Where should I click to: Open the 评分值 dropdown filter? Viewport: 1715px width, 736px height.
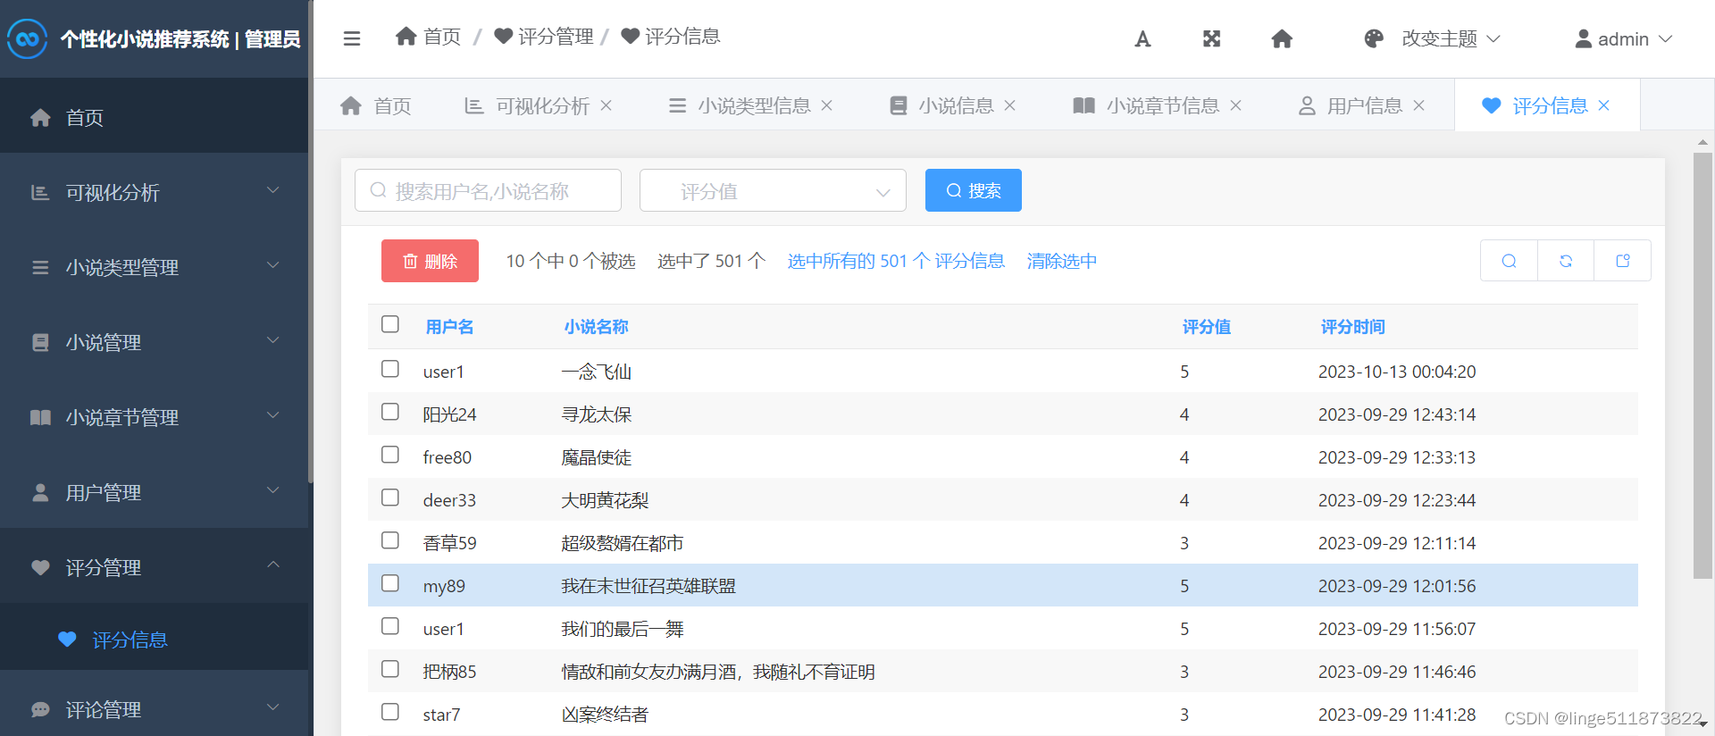(x=773, y=190)
